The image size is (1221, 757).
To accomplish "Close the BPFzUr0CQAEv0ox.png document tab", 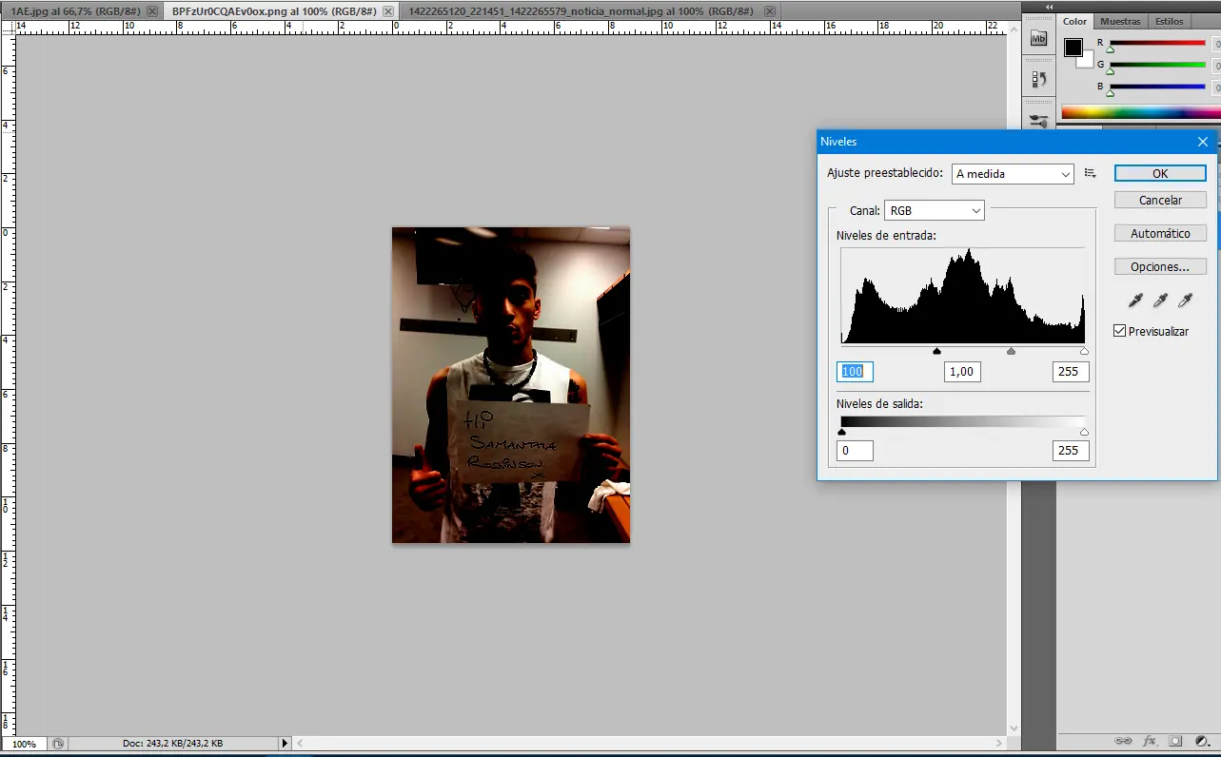I will click(x=387, y=11).
